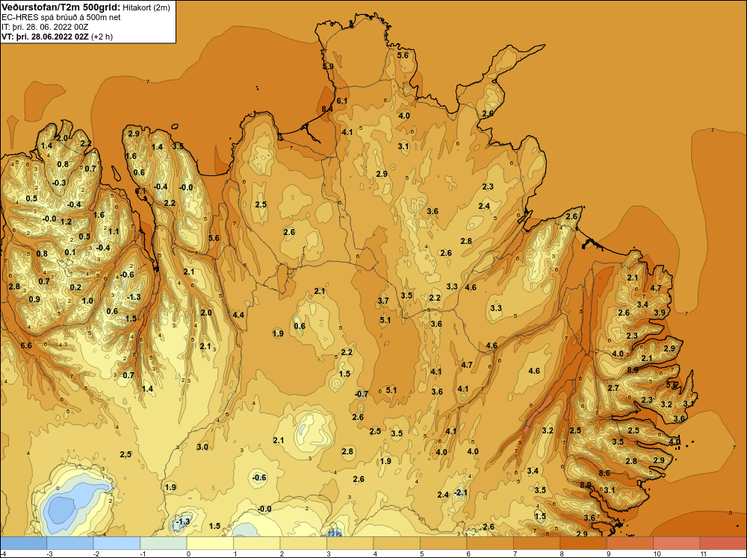Click the color swatch between -4 and -3
The width and height of the screenshot is (747, 558).
(23, 543)
